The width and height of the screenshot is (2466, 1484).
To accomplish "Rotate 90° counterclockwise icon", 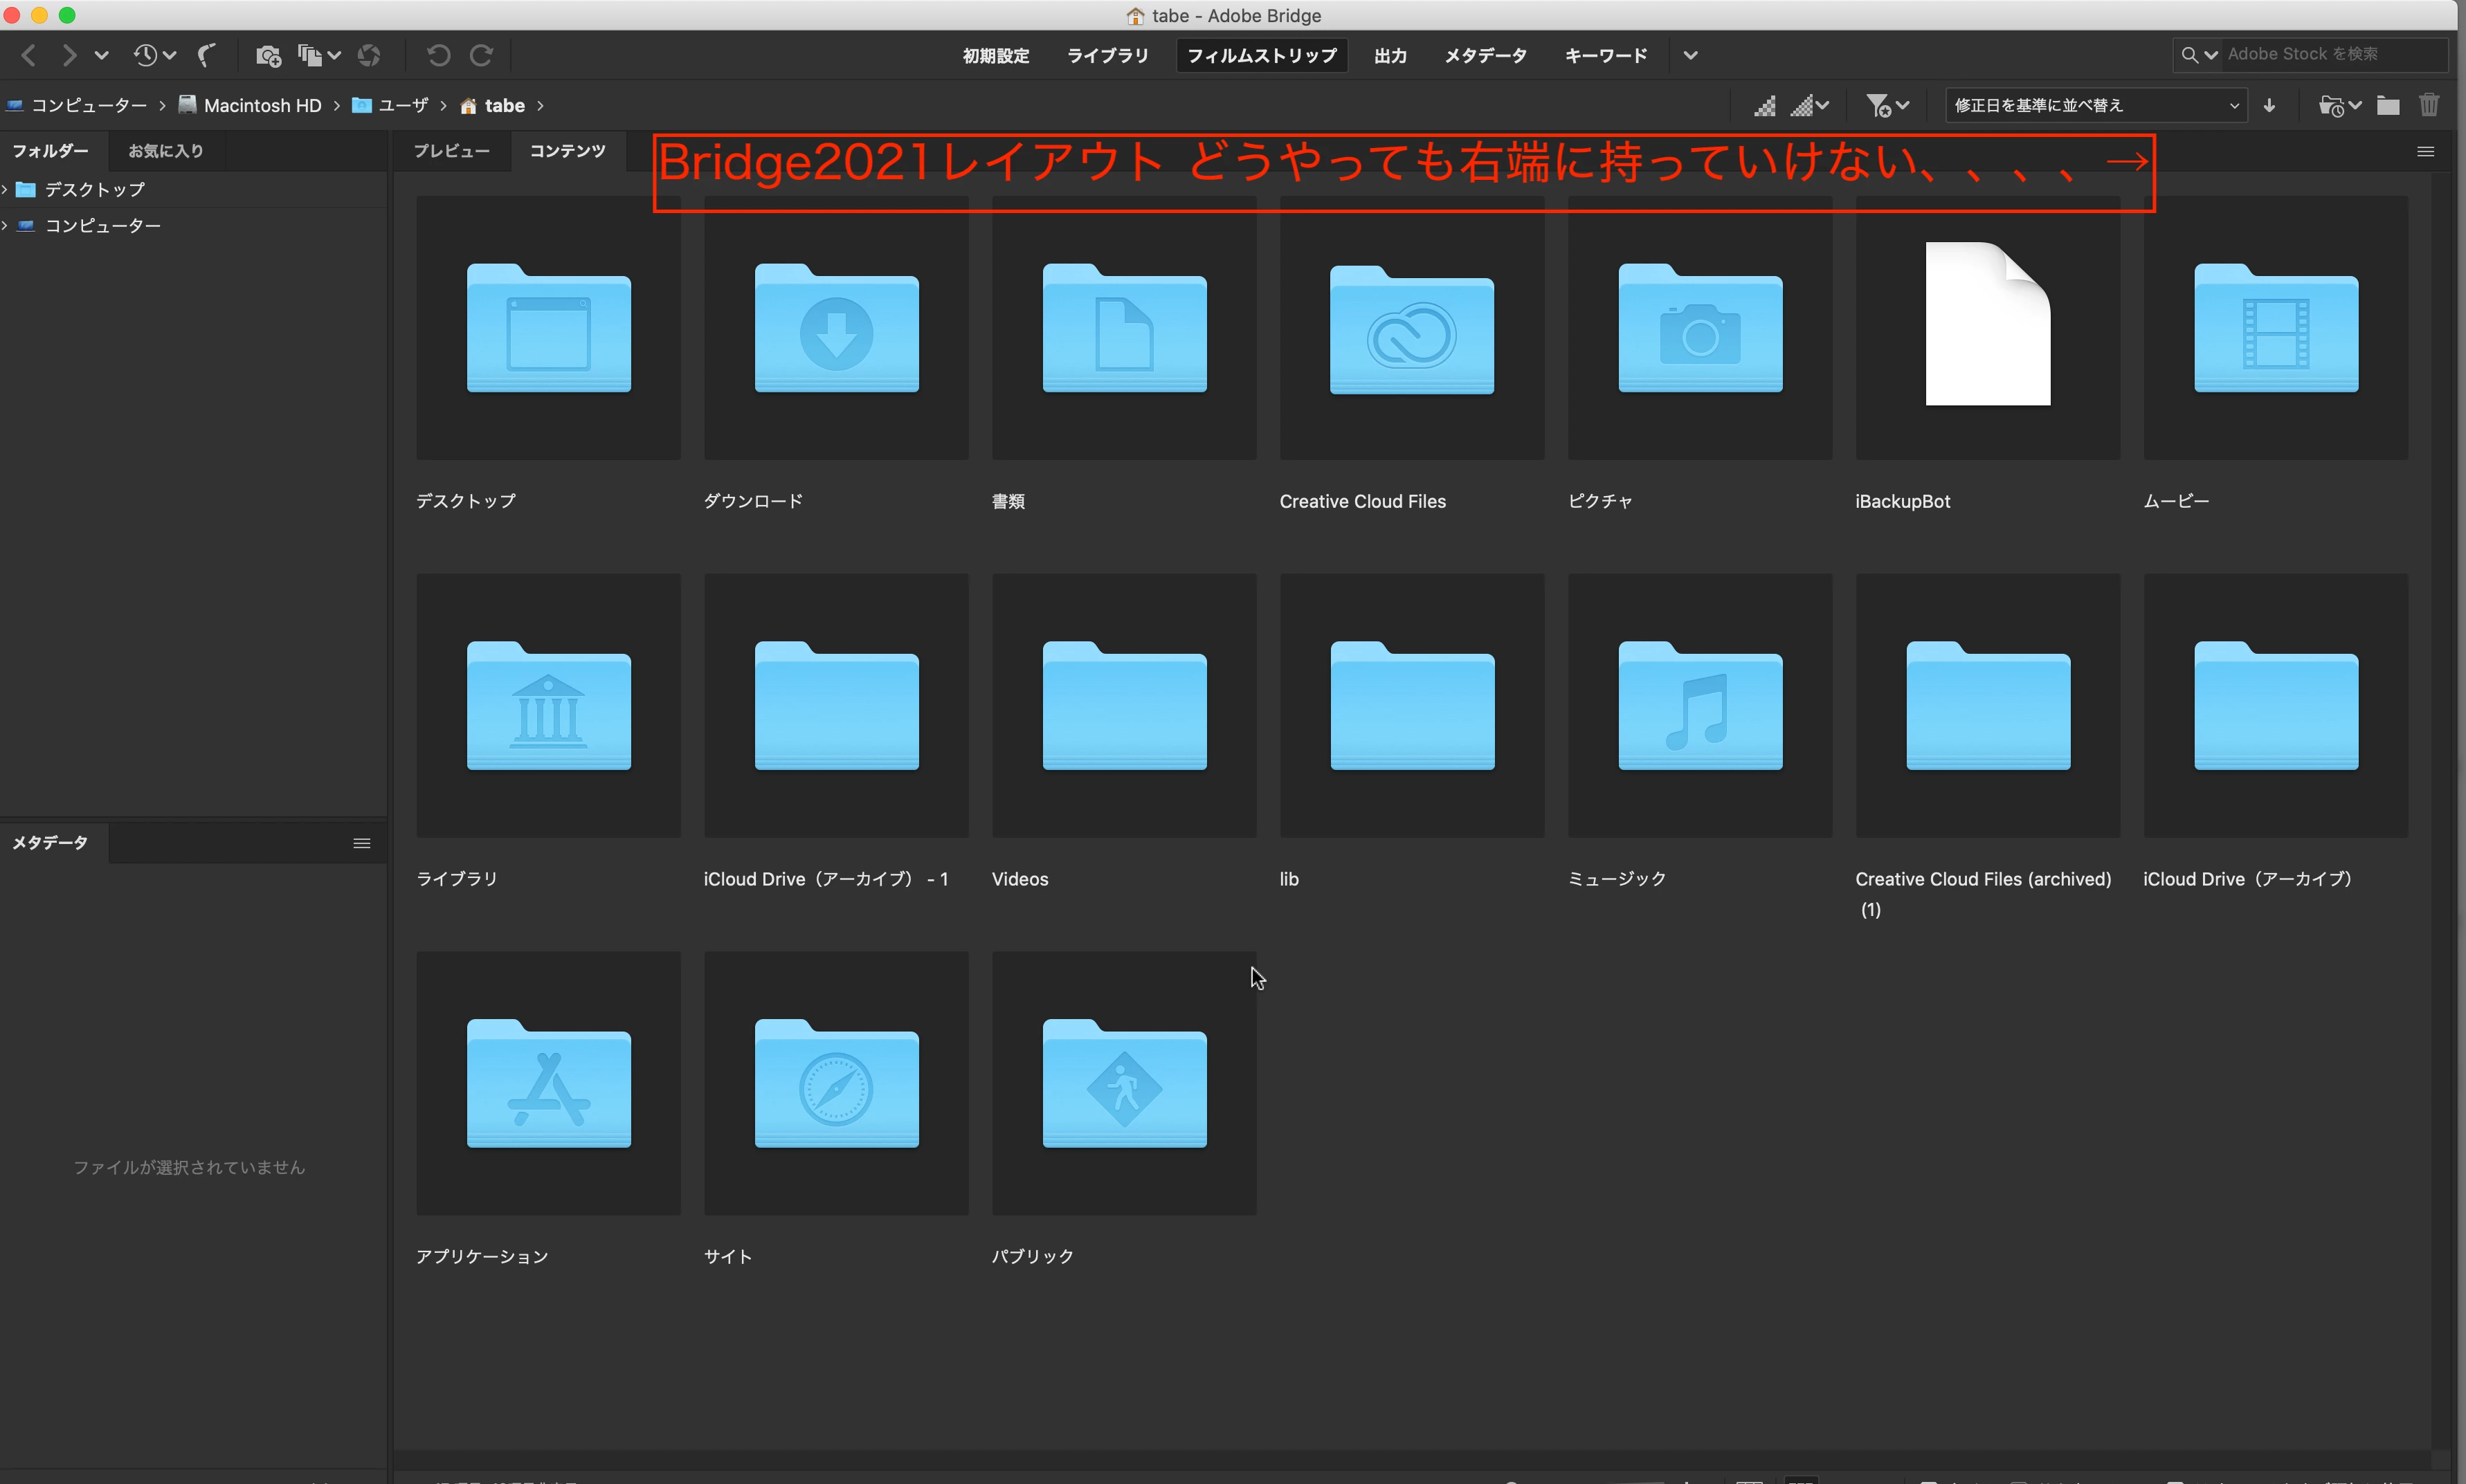I will tap(438, 55).
